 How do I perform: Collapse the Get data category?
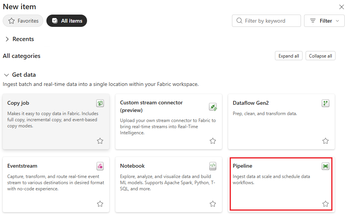point(7,75)
